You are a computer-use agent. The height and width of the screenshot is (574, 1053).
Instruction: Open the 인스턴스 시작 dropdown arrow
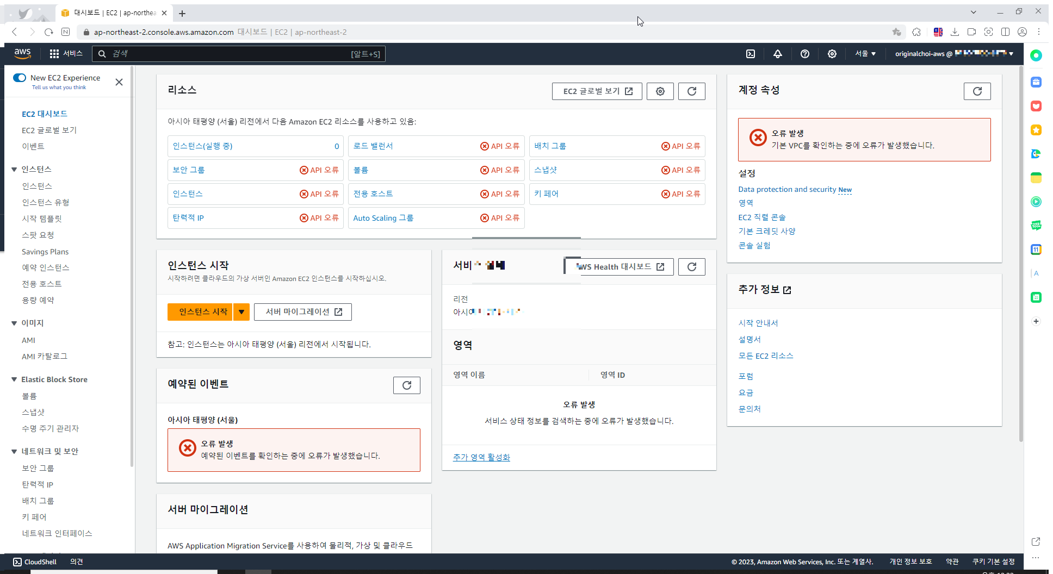[x=241, y=312]
